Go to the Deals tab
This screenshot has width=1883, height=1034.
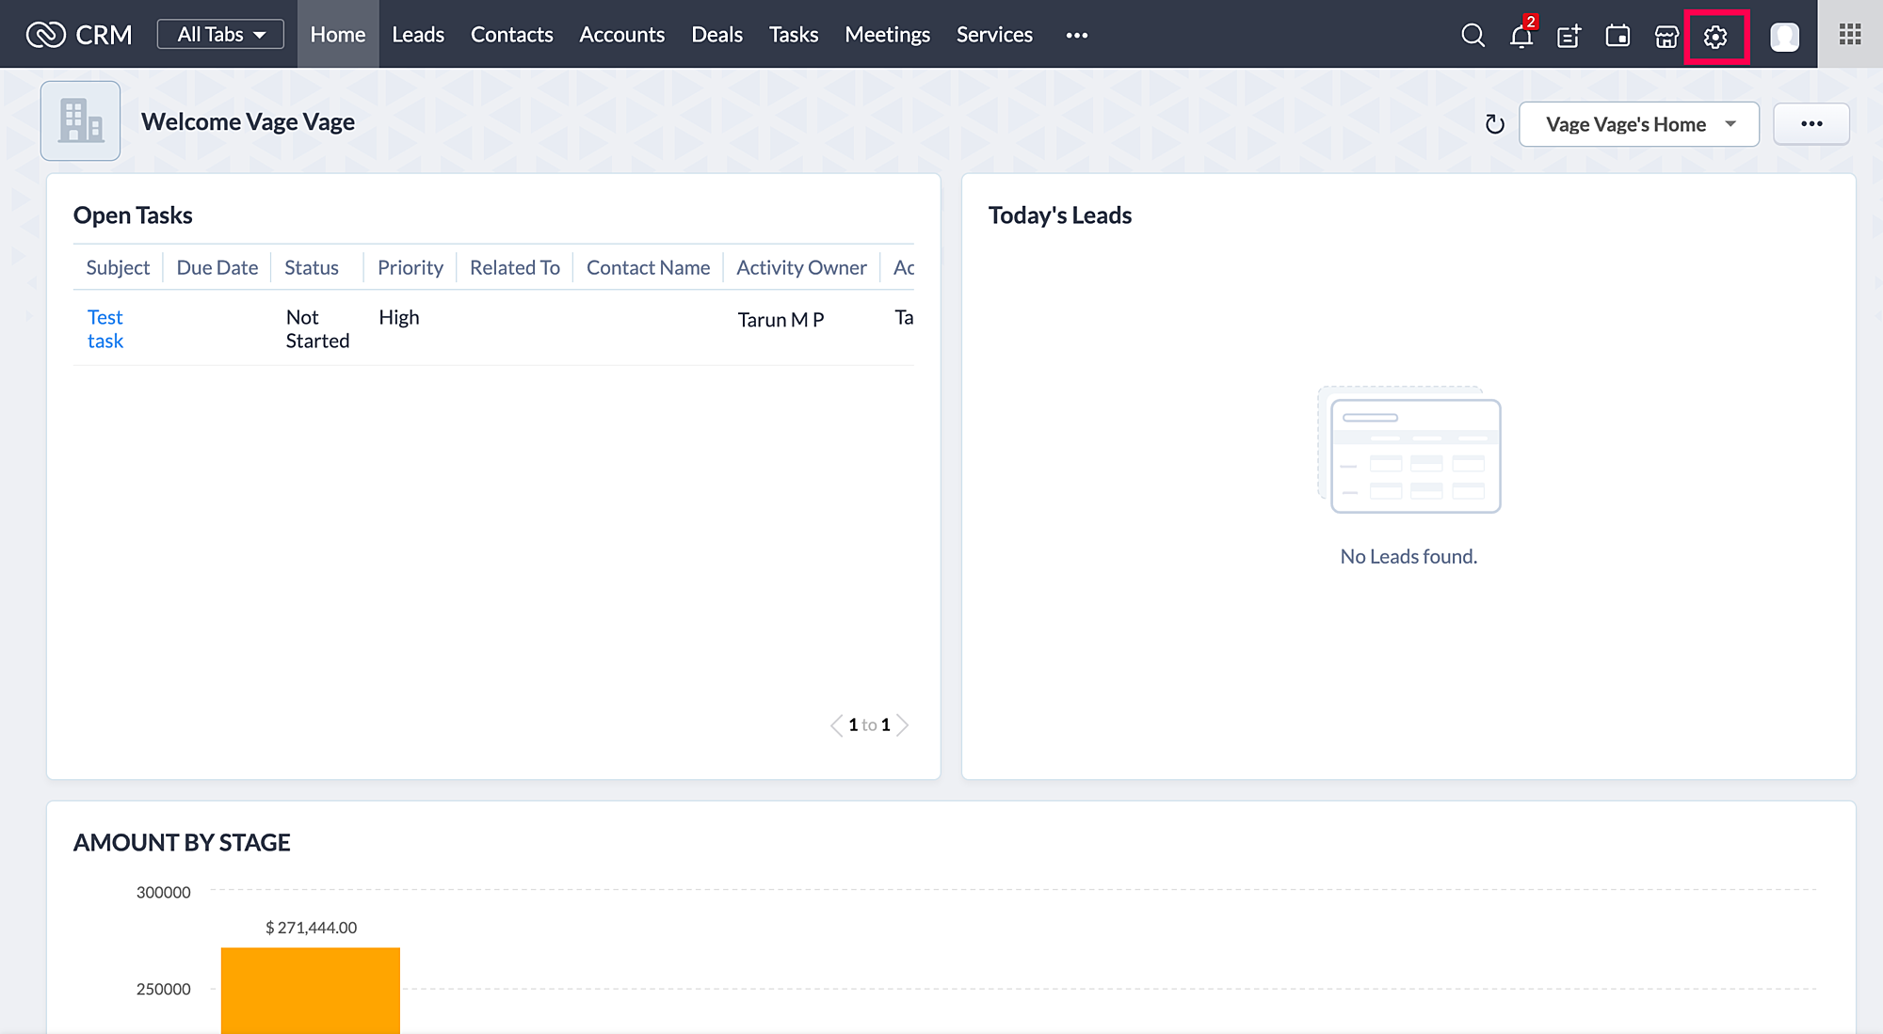(x=716, y=35)
